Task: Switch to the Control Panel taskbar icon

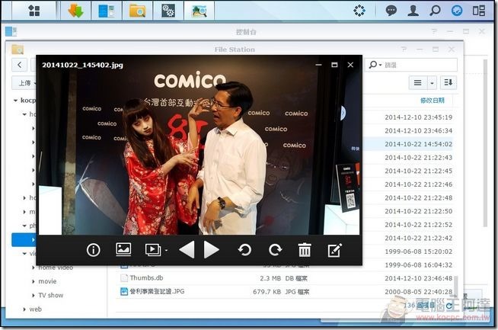Action: (x=107, y=11)
